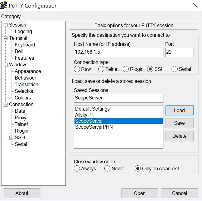Open the Proxy category

21,118
